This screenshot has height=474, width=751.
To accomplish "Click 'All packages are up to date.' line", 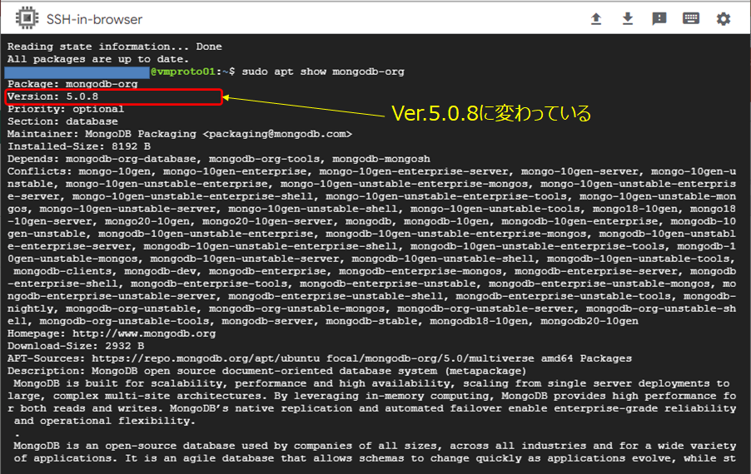I will tap(98, 59).
